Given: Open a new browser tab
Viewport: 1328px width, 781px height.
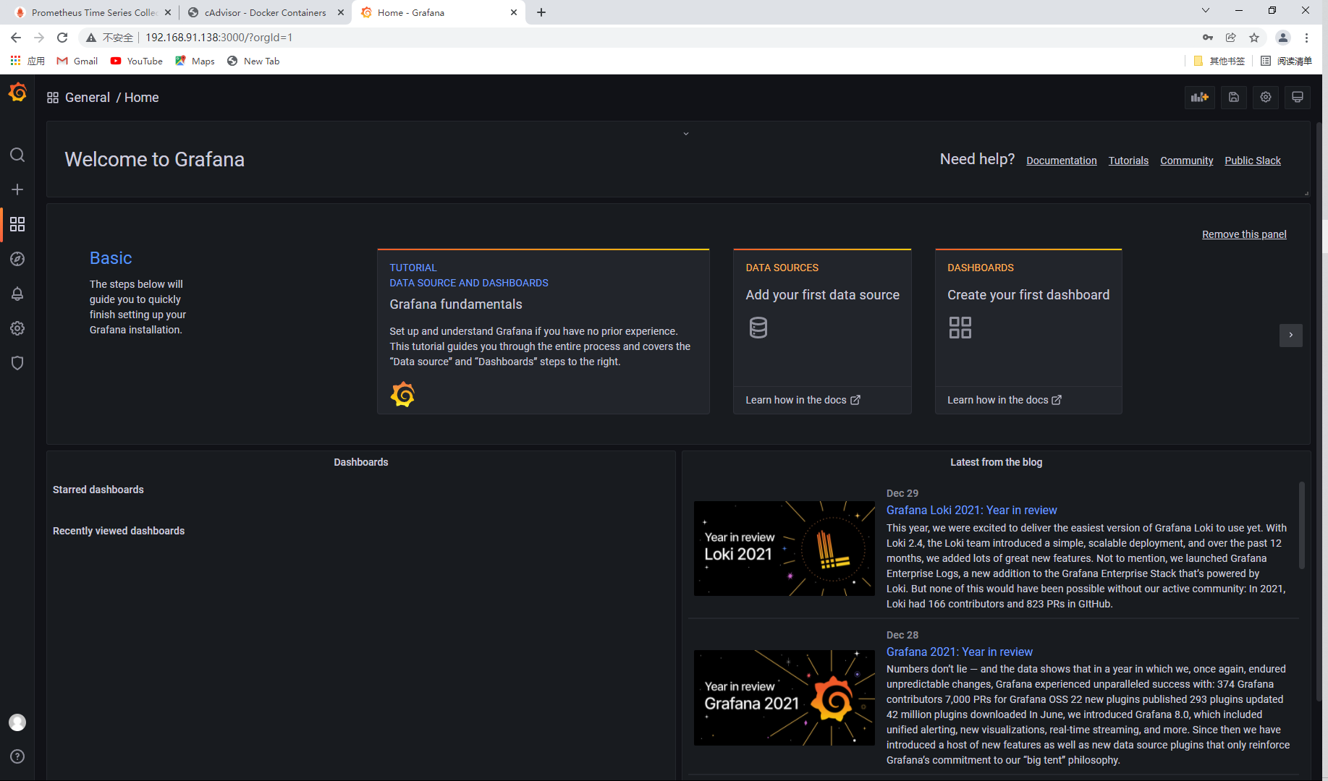Looking at the screenshot, I should 541,12.
